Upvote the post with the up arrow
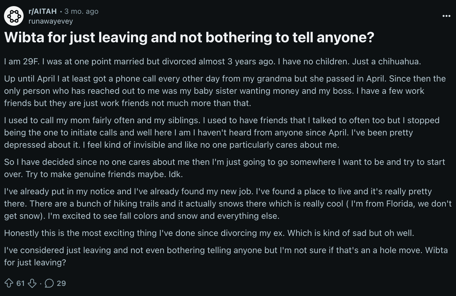 [x=9, y=283]
